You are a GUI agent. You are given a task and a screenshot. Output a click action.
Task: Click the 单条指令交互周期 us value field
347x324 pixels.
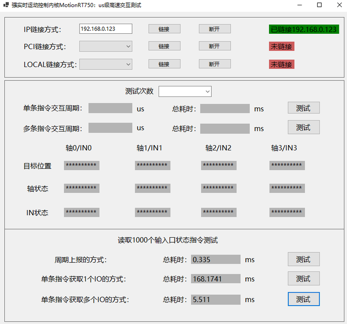(x=110, y=108)
